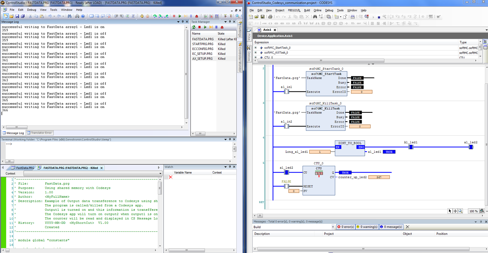Click the CODESYS blue Stop square icon

pos(379,17)
